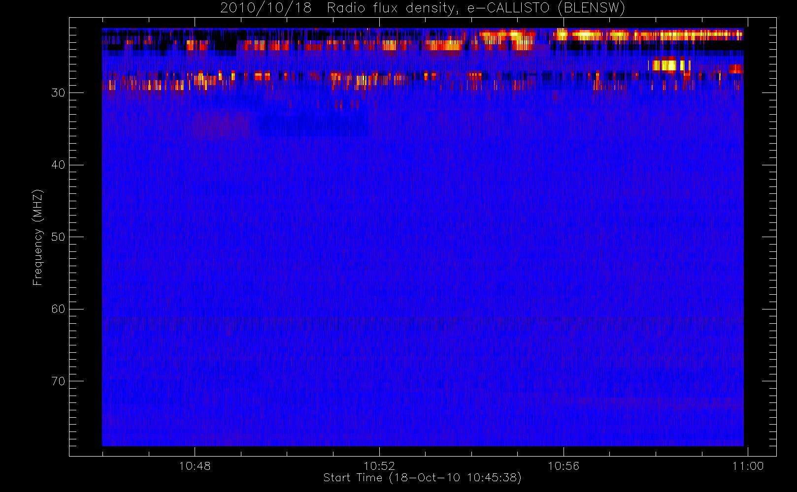Click the plot title "2010/10/18 Radio flux density, e-CALLISTO (BLENSW)"
The width and height of the screenshot is (797, 492).
(423, 8)
